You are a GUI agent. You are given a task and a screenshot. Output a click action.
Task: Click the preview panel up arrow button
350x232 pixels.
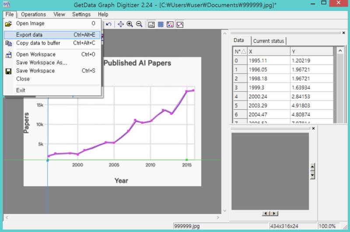(x=312, y=167)
